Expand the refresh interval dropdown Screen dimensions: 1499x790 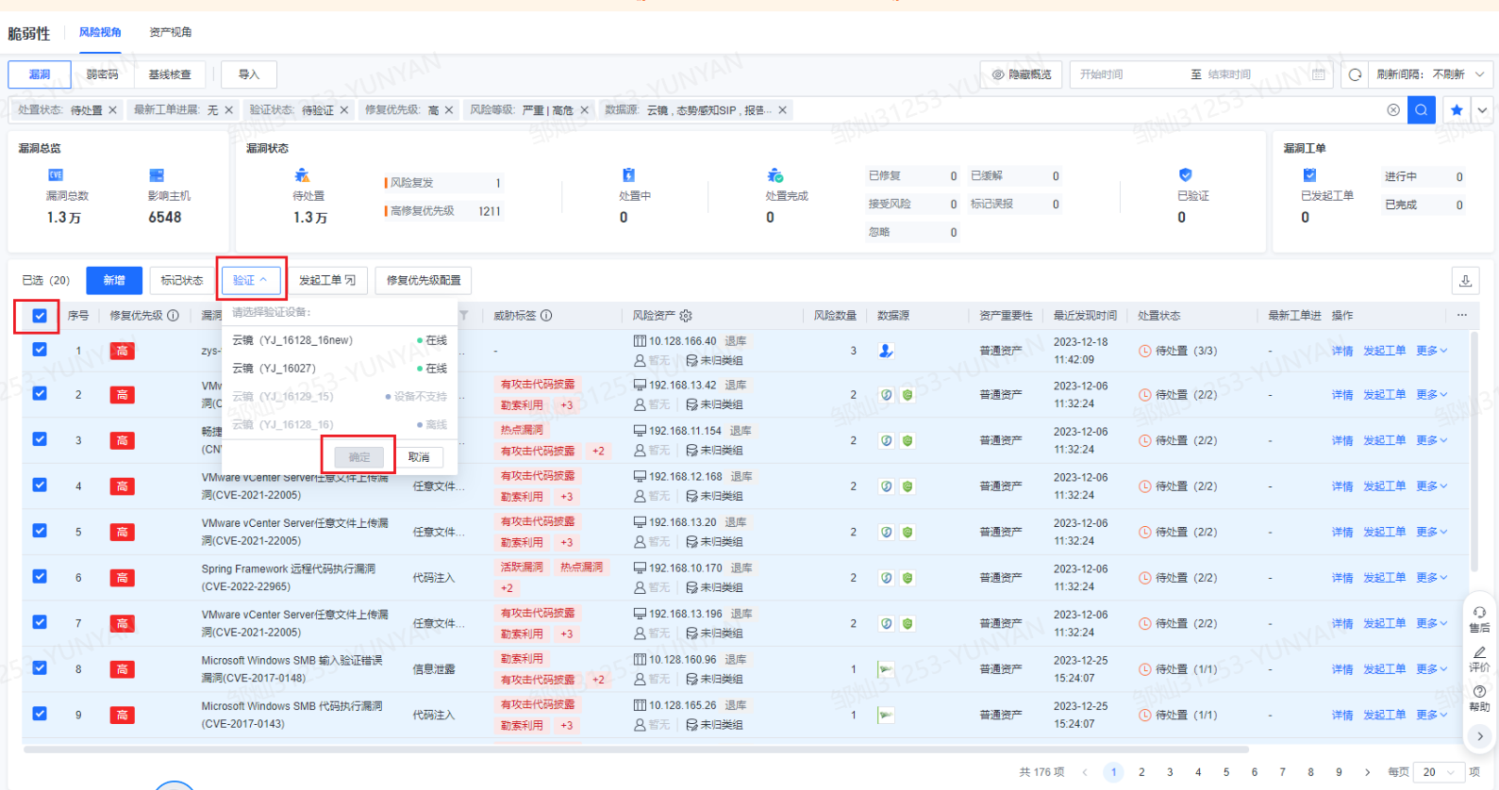coord(1479,74)
